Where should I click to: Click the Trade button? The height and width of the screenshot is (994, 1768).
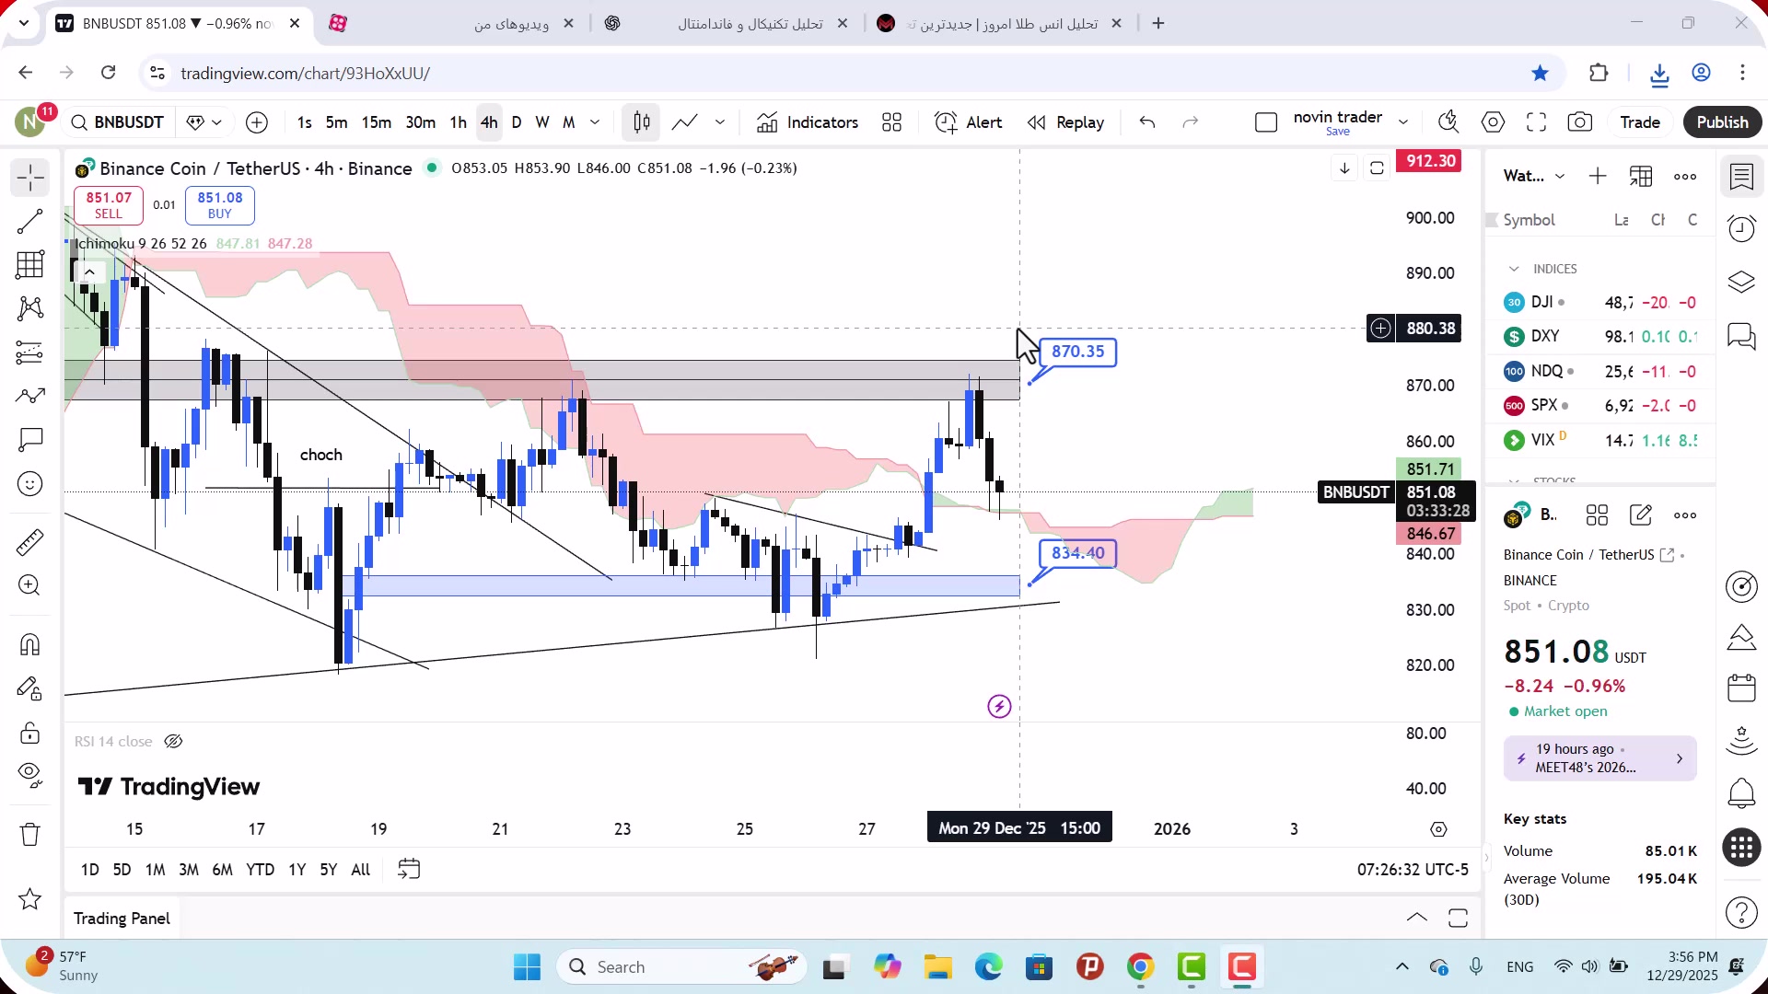[x=1640, y=122]
